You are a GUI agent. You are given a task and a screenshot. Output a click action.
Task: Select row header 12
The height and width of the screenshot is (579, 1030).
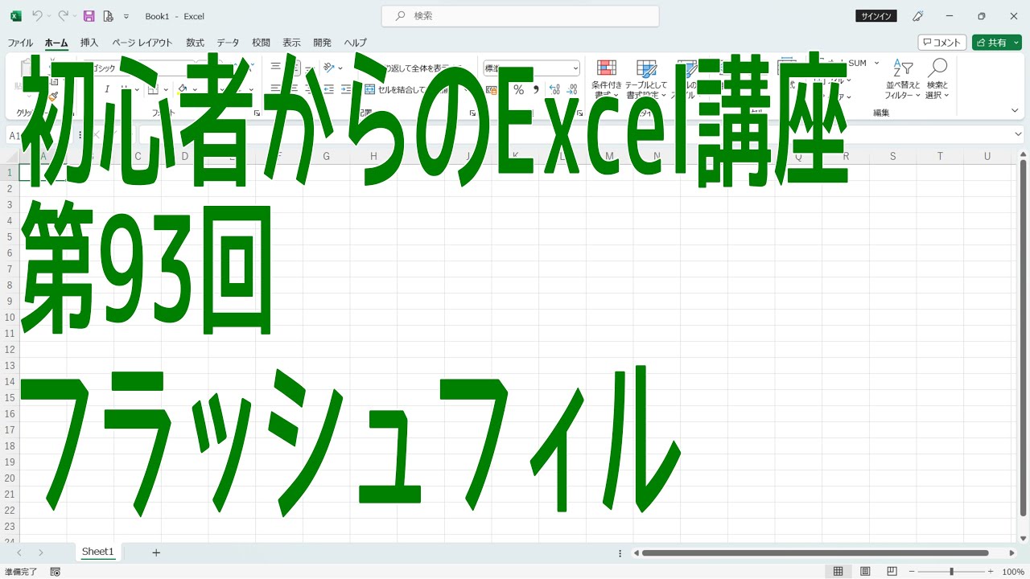click(10, 349)
